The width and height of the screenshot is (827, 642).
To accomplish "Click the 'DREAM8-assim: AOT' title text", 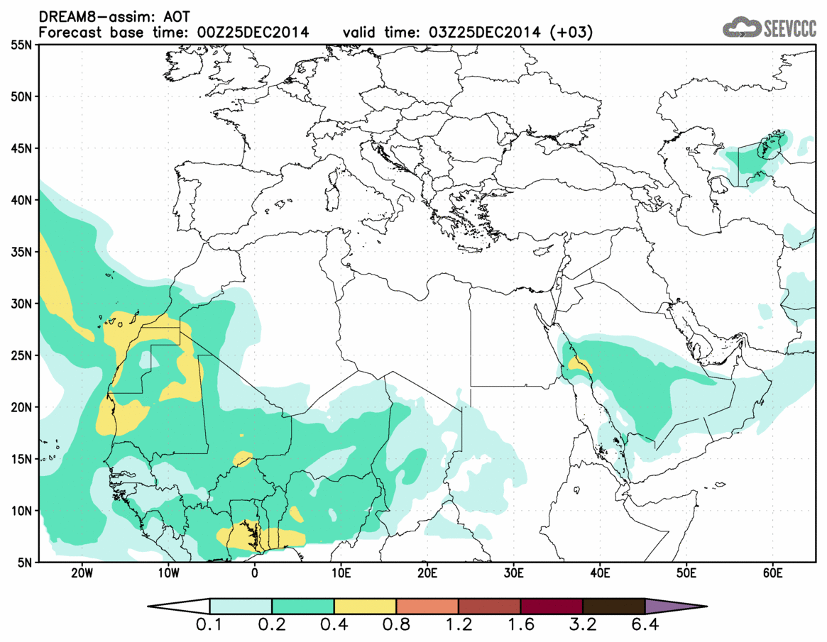I will point(114,16).
